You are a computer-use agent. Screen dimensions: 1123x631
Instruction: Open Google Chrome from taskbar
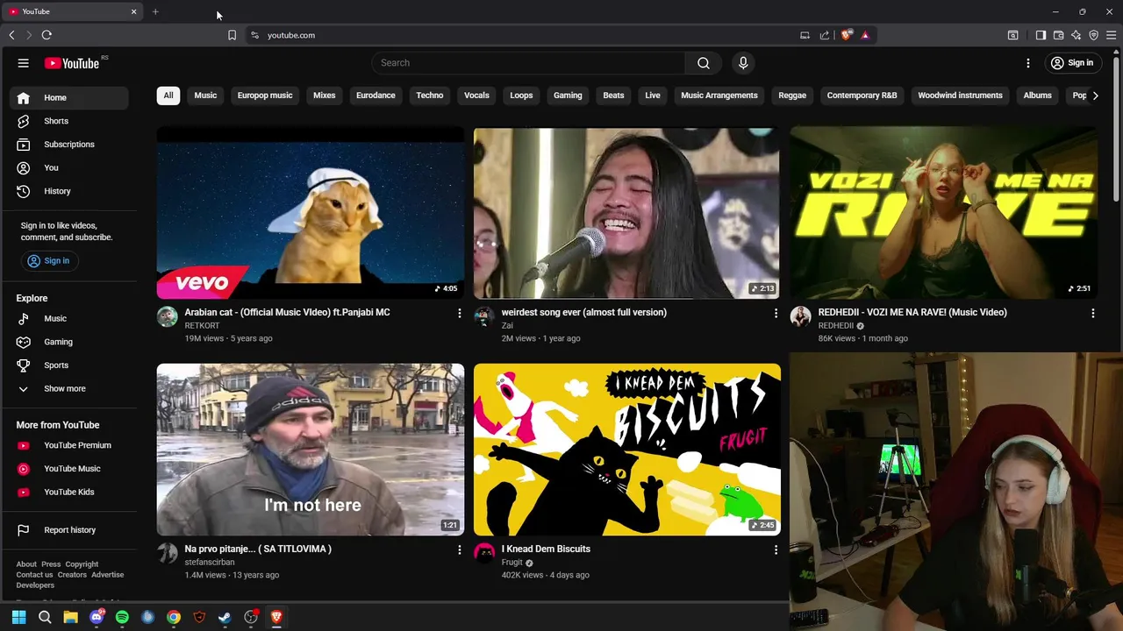point(174,617)
